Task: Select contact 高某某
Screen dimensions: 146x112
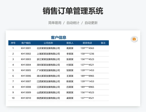Action: [70, 48]
